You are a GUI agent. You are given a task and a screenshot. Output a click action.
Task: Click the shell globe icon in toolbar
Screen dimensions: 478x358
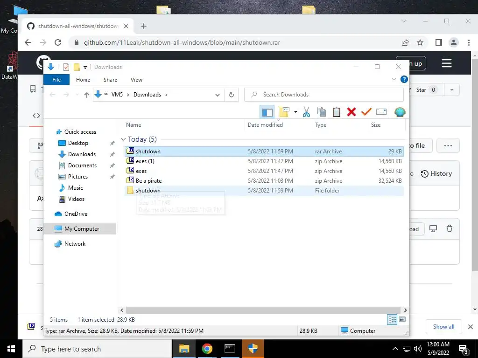(400, 112)
